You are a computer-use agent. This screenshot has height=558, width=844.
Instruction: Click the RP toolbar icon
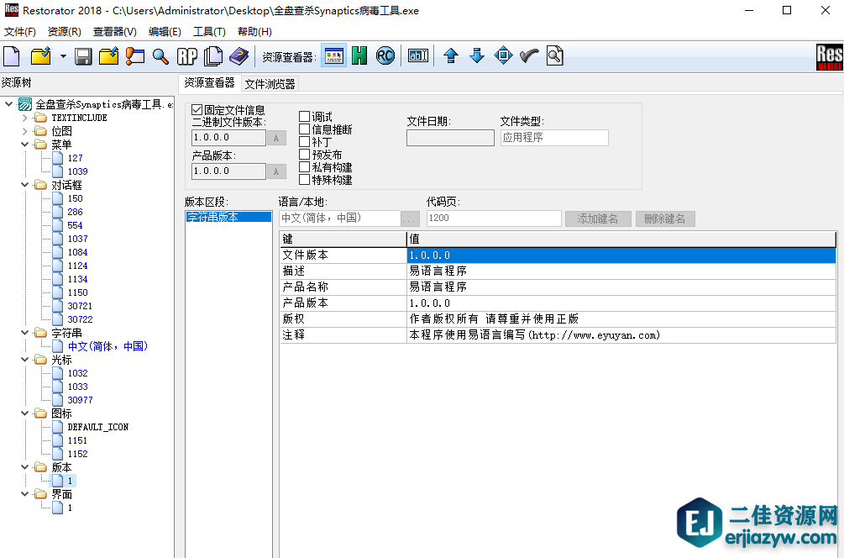[187, 56]
